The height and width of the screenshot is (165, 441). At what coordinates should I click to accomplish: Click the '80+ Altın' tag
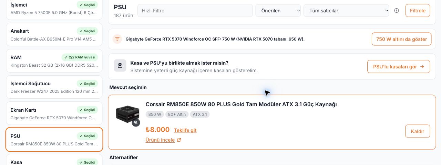pos(177,114)
